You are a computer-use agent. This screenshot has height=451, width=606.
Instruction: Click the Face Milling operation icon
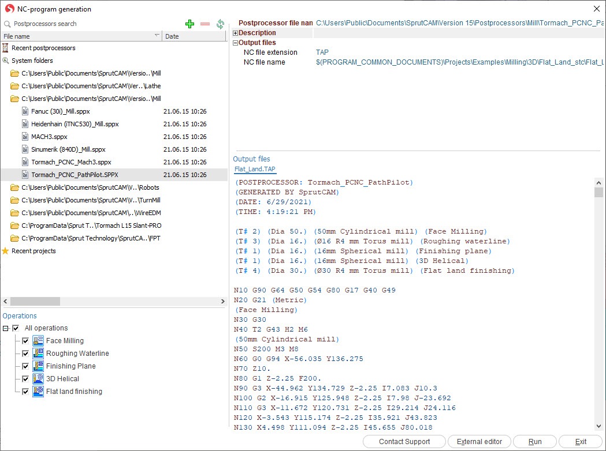coord(38,341)
